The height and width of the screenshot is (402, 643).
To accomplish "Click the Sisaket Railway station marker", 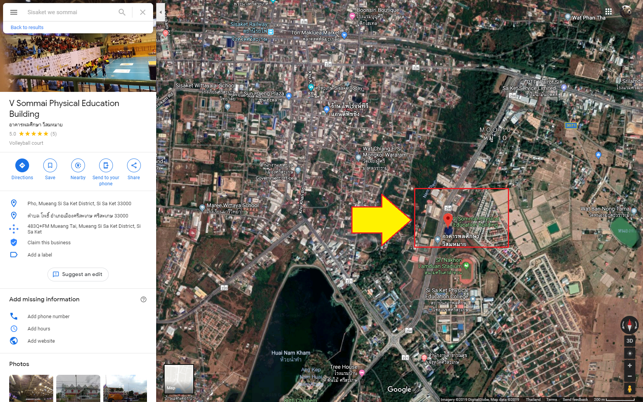I will [271, 31].
